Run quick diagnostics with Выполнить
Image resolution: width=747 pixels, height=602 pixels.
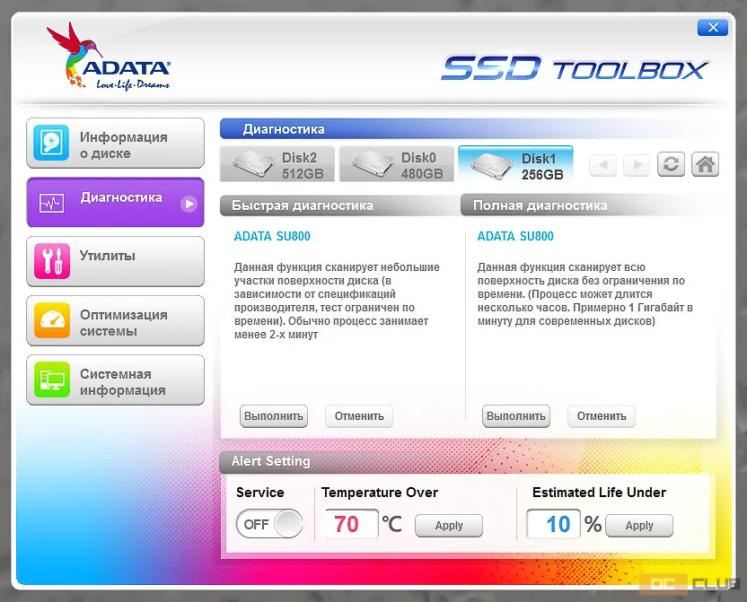[x=274, y=416]
